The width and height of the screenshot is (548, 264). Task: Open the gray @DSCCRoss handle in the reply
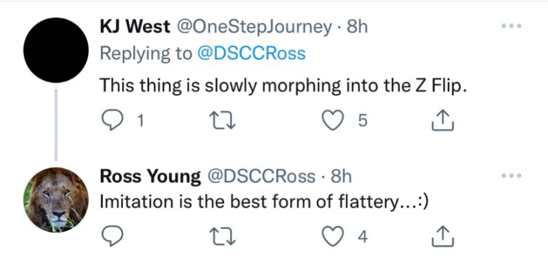261,176
